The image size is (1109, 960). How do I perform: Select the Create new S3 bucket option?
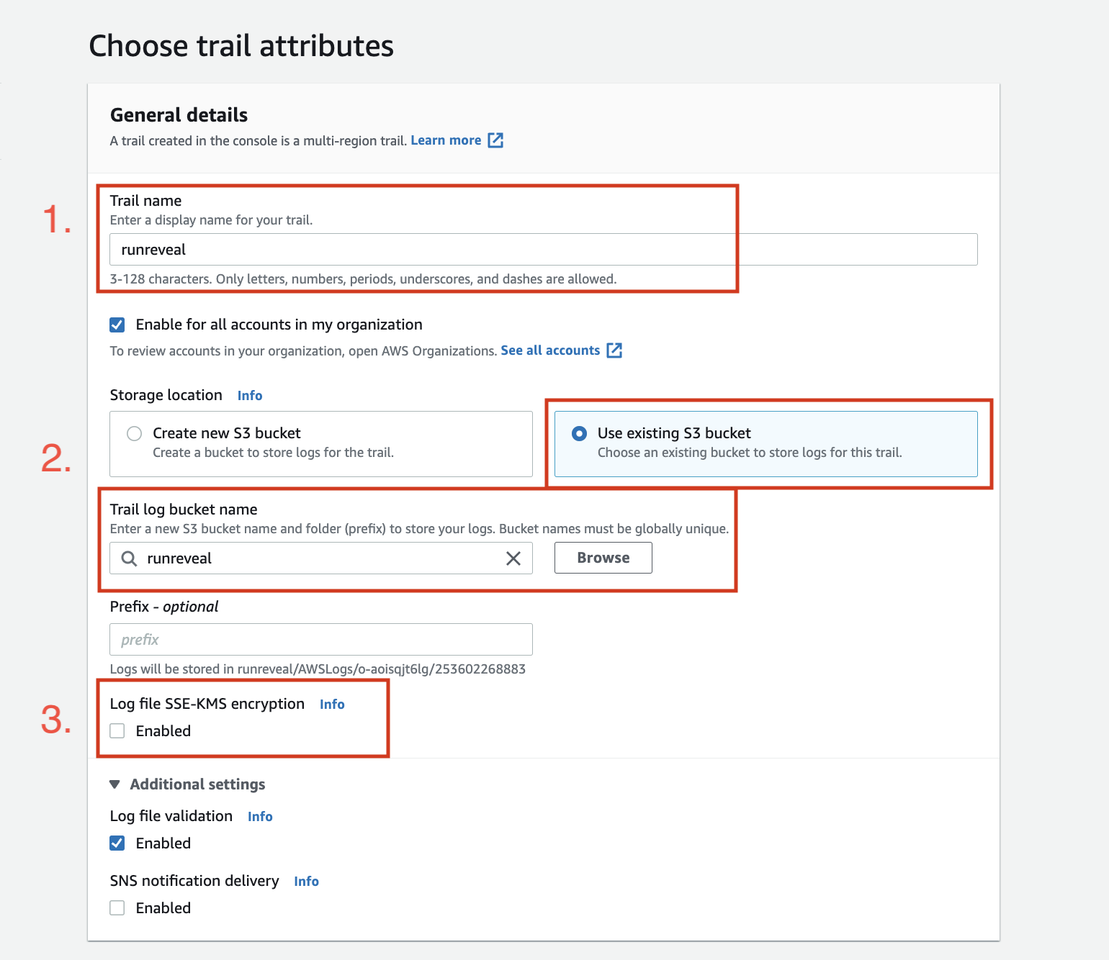point(135,433)
